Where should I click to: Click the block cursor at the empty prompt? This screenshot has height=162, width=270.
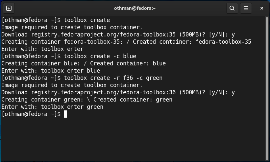point(65,114)
